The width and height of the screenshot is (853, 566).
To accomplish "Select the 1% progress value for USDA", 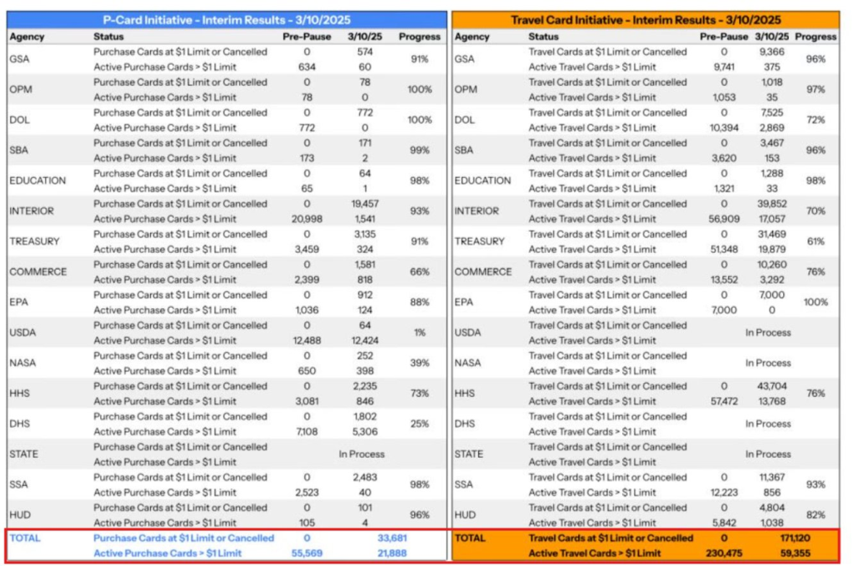I will pos(420,333).
